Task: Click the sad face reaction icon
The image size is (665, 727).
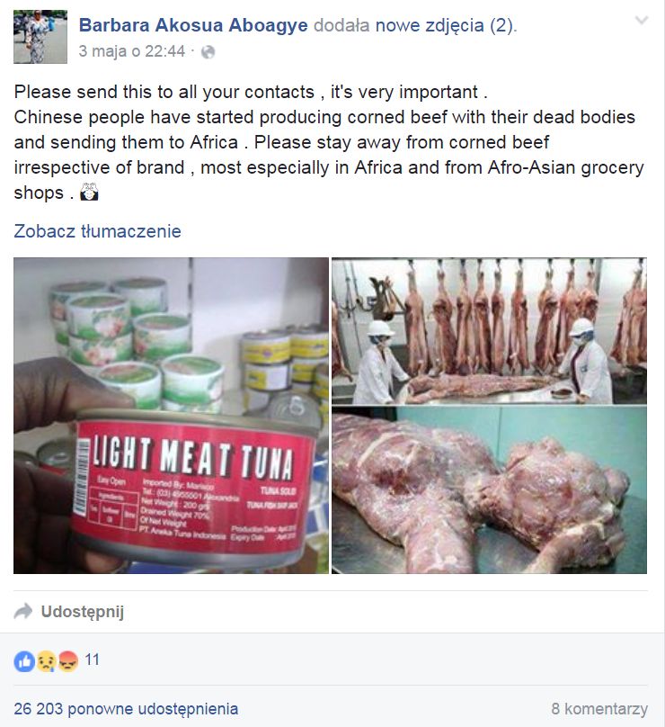Action: (x=47, y=661)
